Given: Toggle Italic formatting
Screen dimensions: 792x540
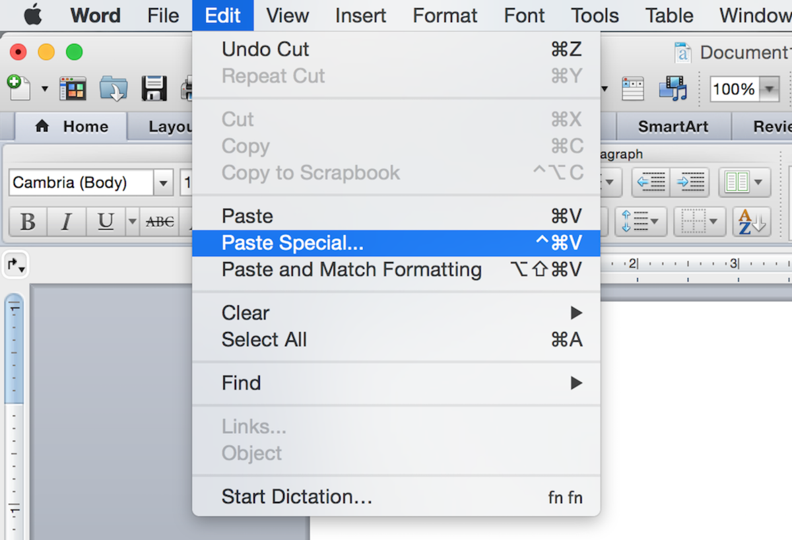Looking at the screenshot, I should 66,222.
